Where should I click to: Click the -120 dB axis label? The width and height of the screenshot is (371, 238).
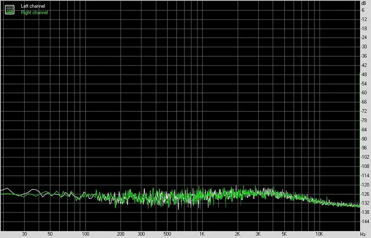(365, 185)
